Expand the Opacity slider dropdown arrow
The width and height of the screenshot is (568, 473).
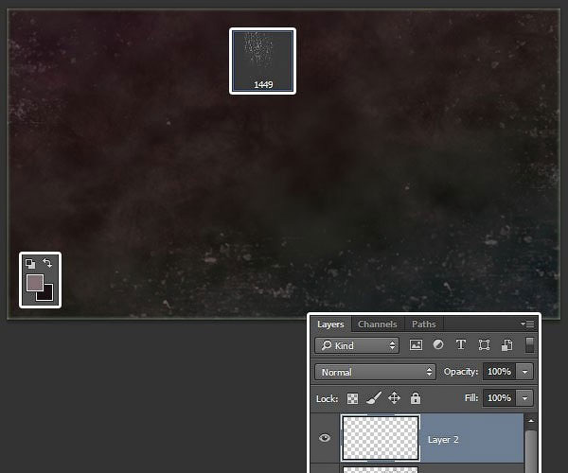point(524,372)
